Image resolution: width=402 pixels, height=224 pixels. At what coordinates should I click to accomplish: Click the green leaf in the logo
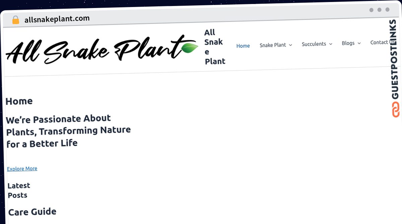(190, 48)
